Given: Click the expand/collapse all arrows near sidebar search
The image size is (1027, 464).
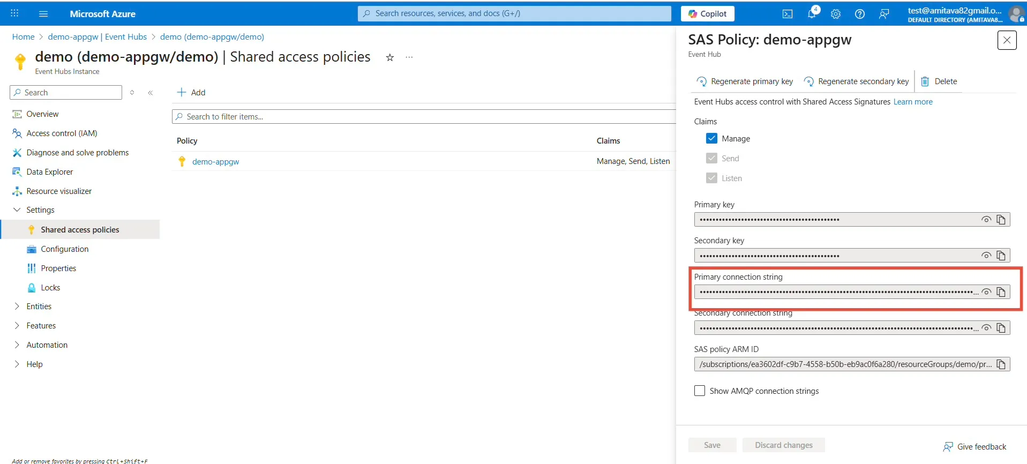Looking at the screenshot, I should point(132,93).
